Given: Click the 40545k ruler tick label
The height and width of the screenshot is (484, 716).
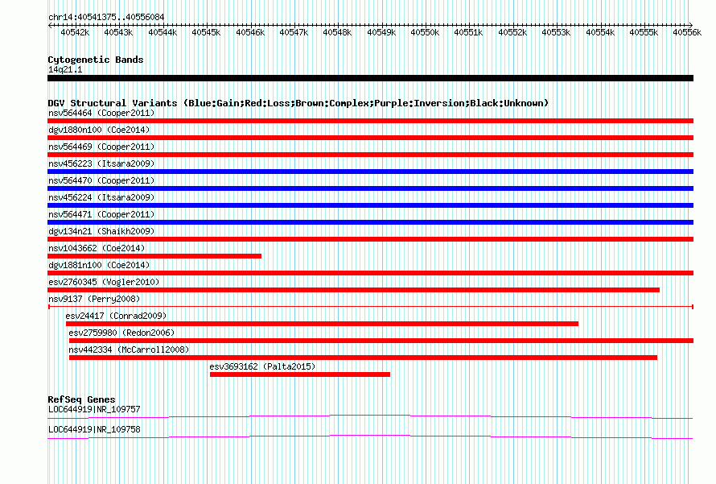Looking at the screenshot, I should coord(206,32).
